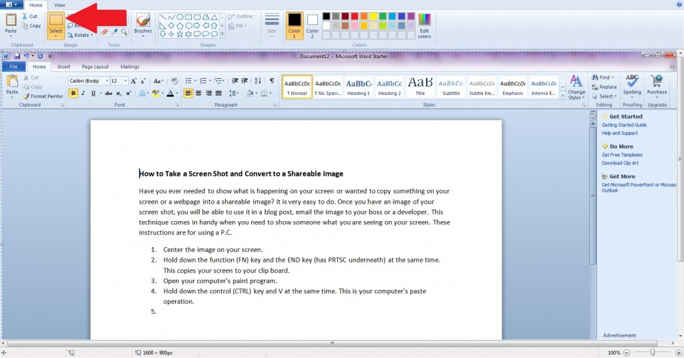This screenshot has width=684, height=358.
Task: Open the Fill dropdown in Paint
Action: coord(237,26)
